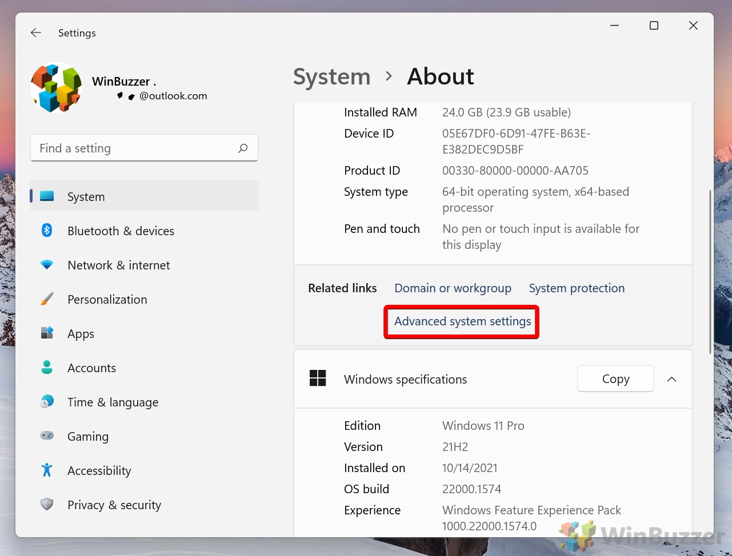Open Accessibility label in sidebar
This screenshot has width=732, height=556.
pos(99,471)
